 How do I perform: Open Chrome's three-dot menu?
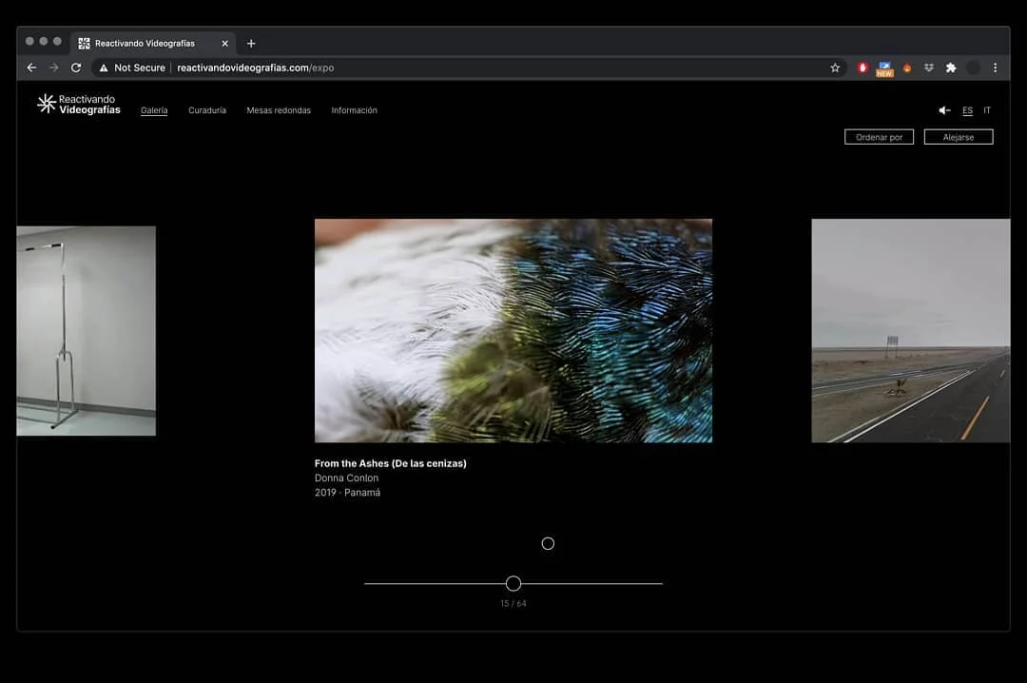(995, 68)
